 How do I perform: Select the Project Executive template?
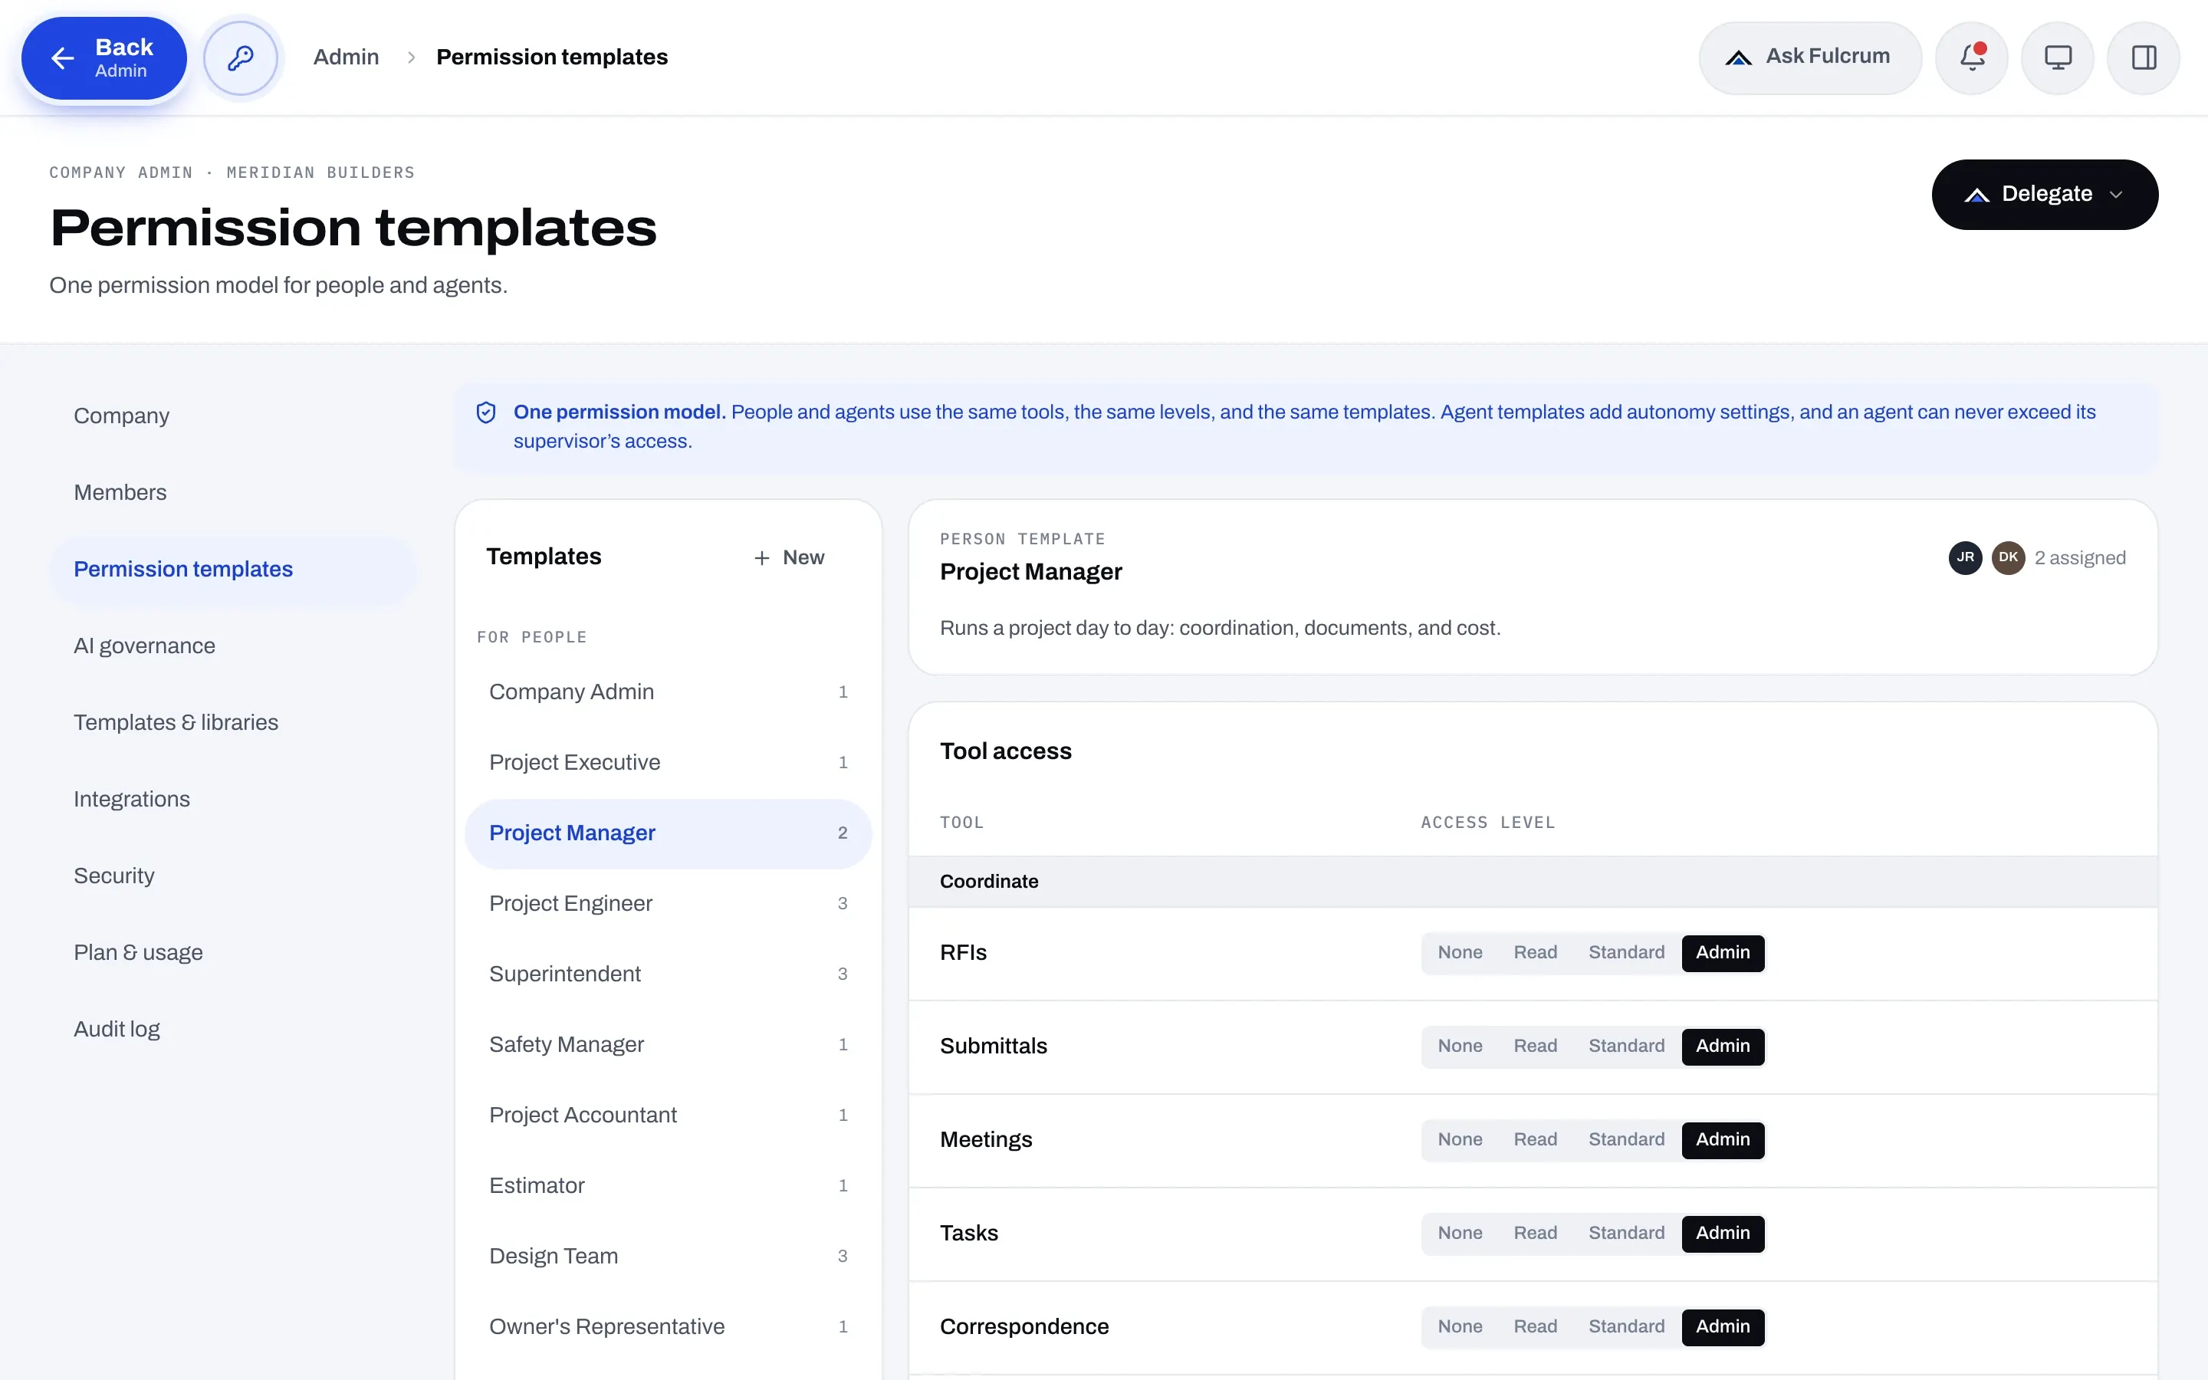(668, 763)
